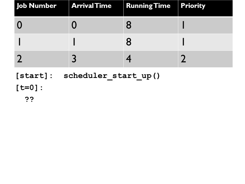Viewport: 245px width, 184px height.
Task: Click job number 2 cell
Action: pyautogui.click(x=42, y=59)
